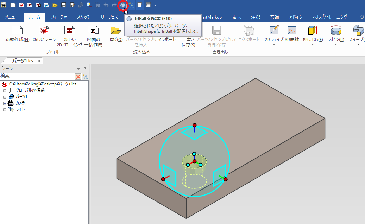The image size is (365, 224).
Task: Close the パーツ1.ics document tab
Action: coord(39,61)
